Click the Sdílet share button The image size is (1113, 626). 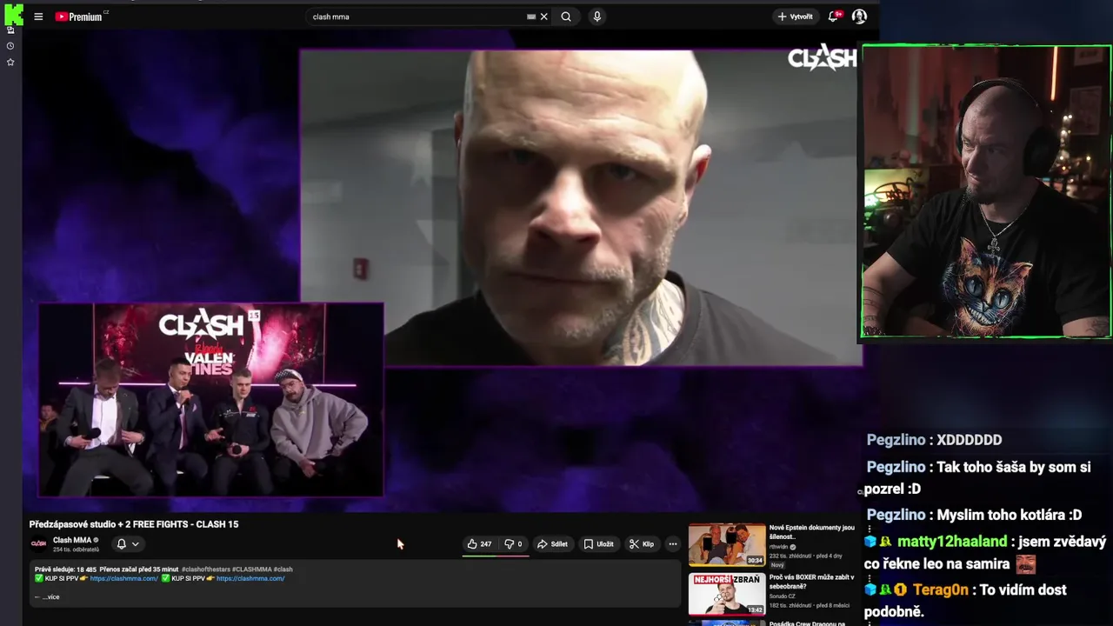(552, 544)
